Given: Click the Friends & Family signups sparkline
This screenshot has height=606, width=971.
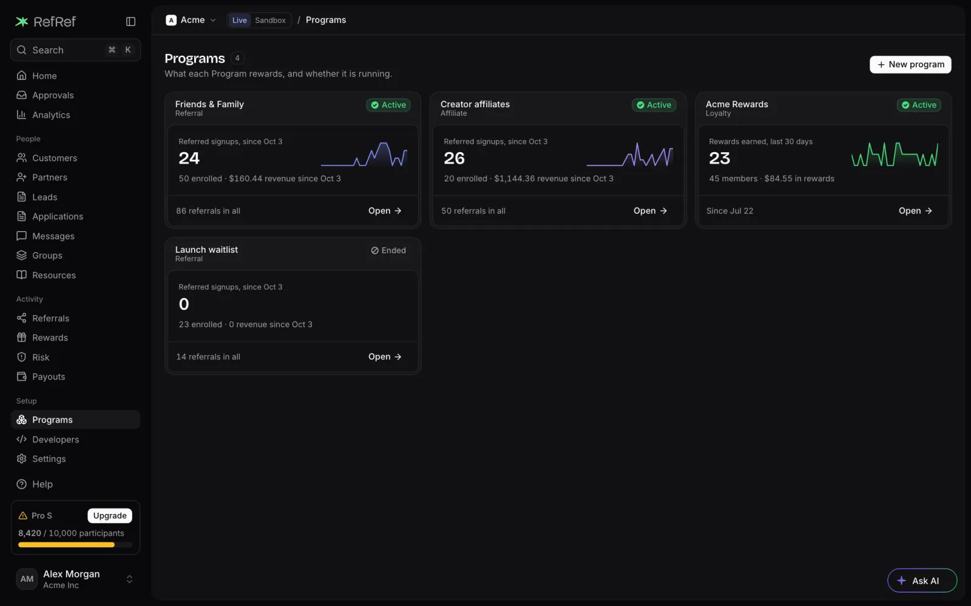Looking at the screenshot, I should point(364,155).
